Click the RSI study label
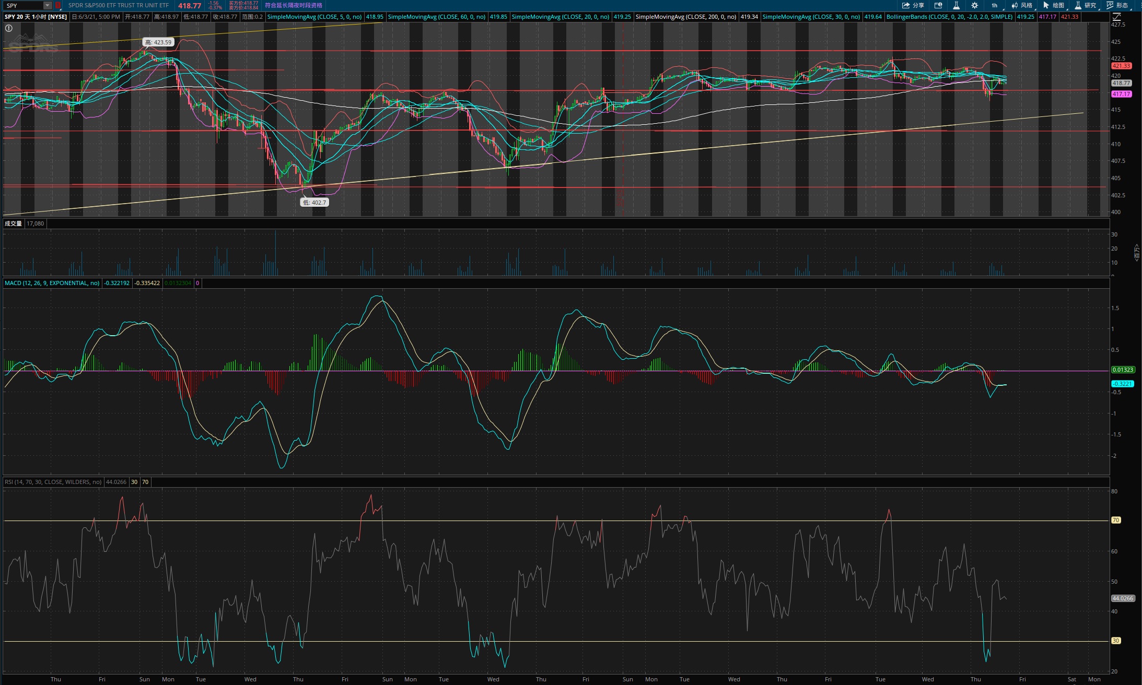The width and height of the screenshot is (1142, 685). [53, 482]
